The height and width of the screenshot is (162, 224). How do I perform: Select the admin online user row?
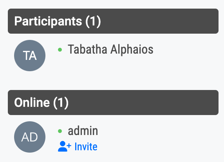(x=113, y=137)
